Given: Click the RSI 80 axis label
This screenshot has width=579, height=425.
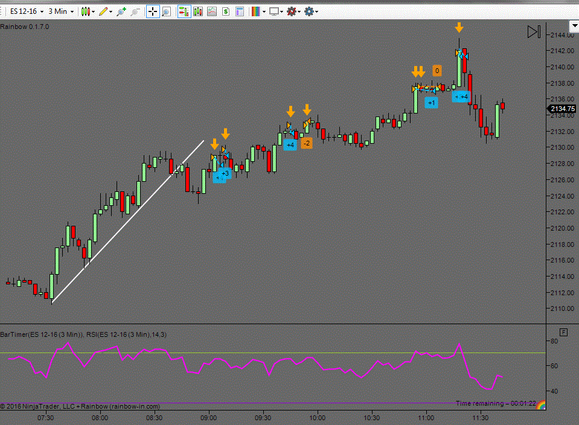Looking at the screenshot, I should pos(554,341).
